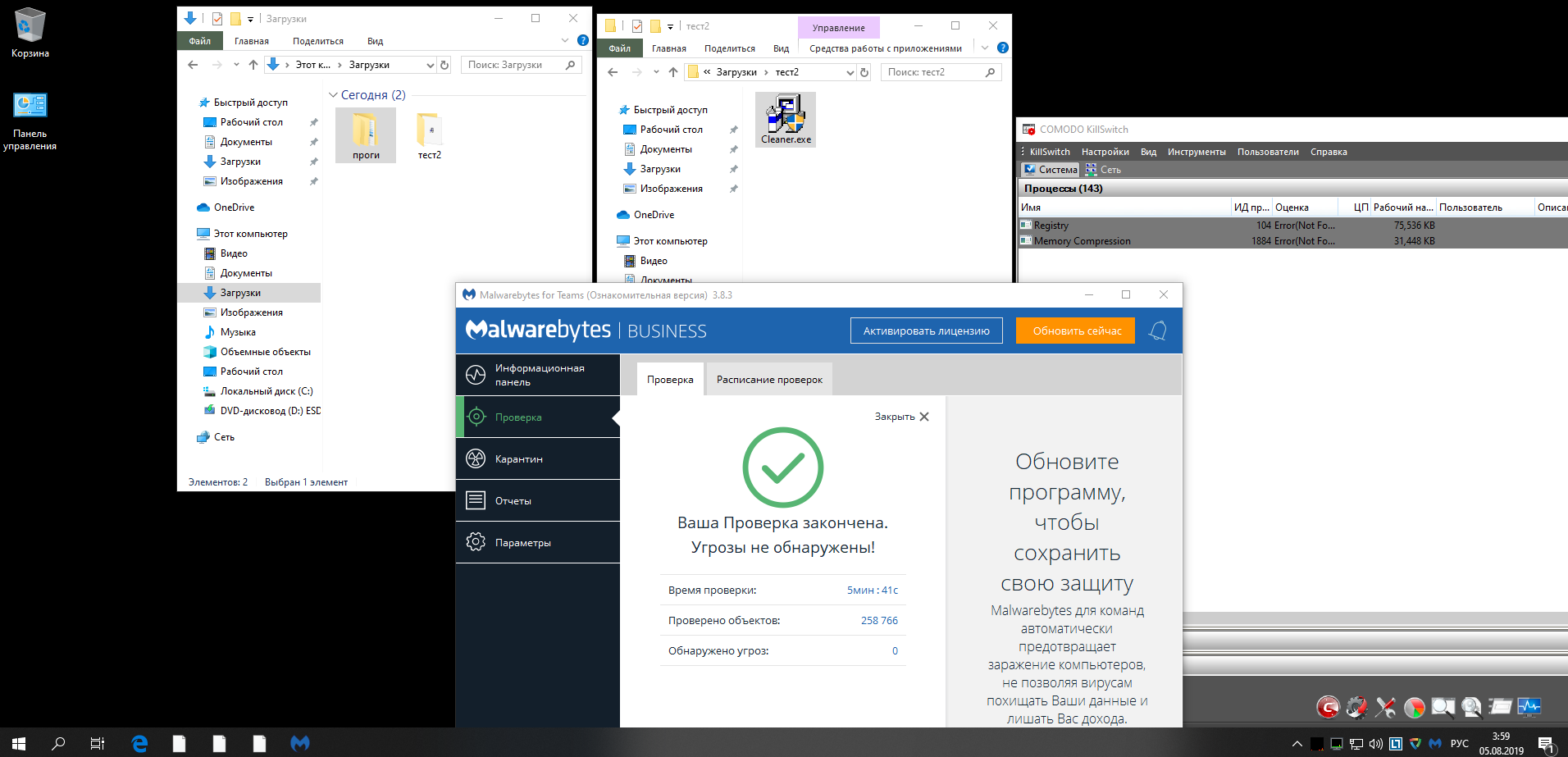Click the pie chart icon in KillSwitch toolbar
The height and width of the screenshot is (757, 1568).
point(1415,706)
